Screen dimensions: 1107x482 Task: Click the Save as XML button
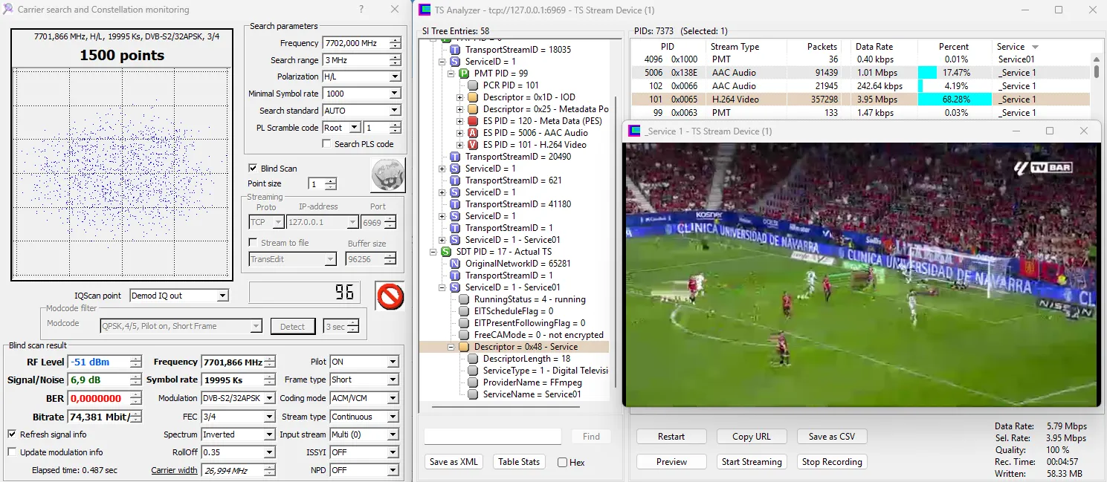coord(454,462)
